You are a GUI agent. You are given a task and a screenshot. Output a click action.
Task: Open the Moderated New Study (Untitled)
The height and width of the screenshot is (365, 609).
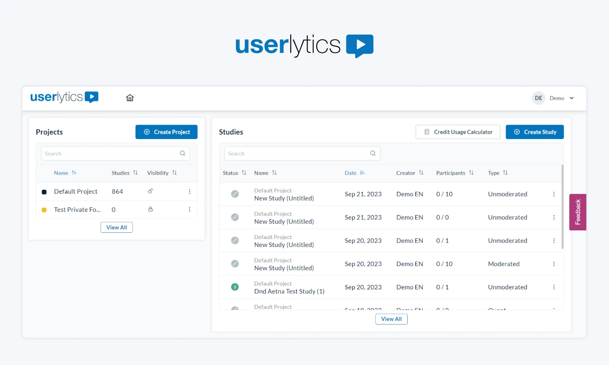(284, 268)
